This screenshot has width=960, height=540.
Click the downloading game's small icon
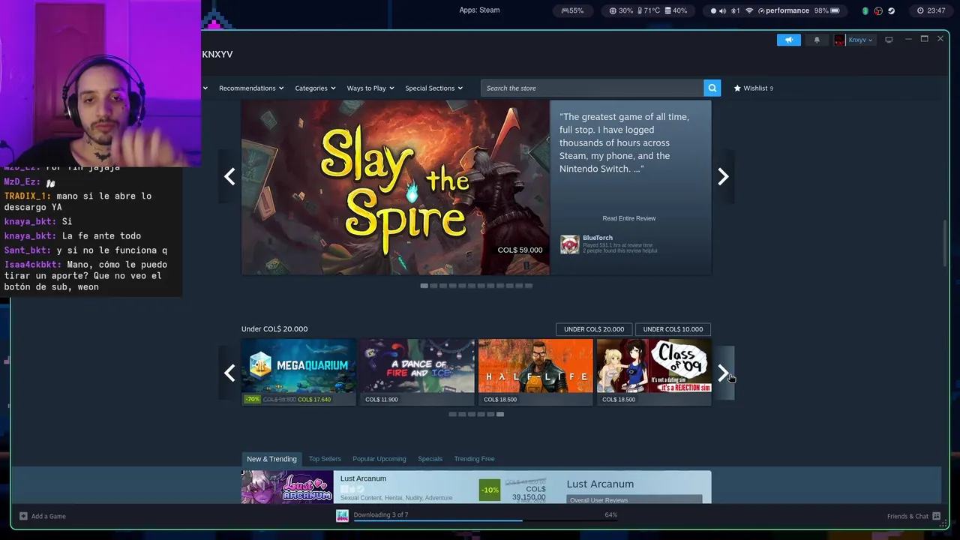342,515
